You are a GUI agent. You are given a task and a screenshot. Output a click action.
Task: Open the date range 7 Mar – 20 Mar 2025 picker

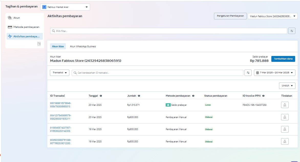click(274, 73)
